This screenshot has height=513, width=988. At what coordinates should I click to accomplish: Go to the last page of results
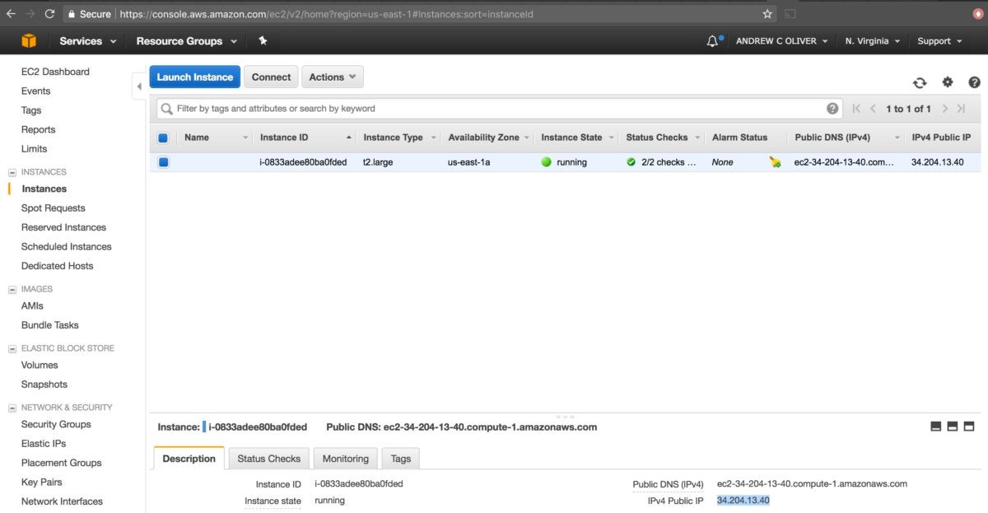961,109
